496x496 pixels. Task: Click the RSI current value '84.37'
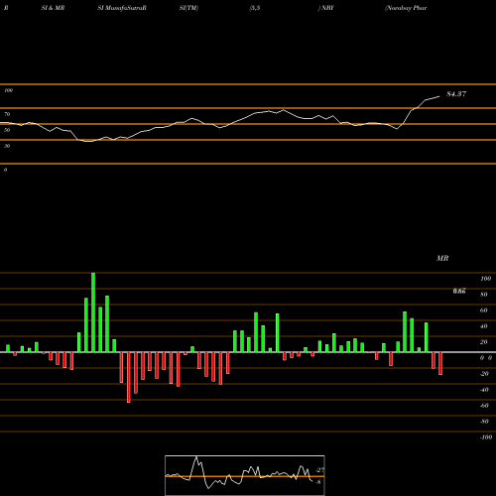point(456,94)
